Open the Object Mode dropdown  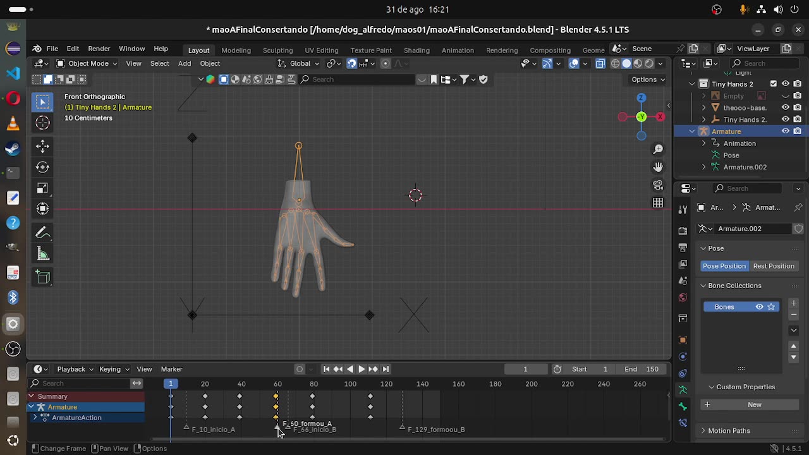(87, 63)
